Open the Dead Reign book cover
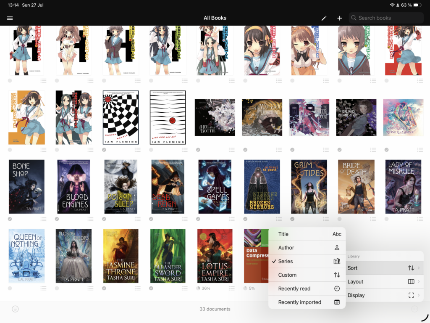Viewport: 430px width, 323px height. pyautogui.click(x=168, y=187)
